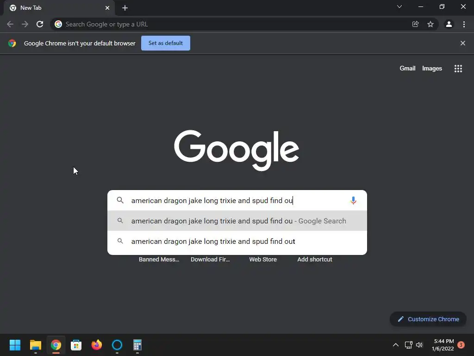Open the Gmail link
This screenshot has width=474, height=356.
tap(407, 69)
